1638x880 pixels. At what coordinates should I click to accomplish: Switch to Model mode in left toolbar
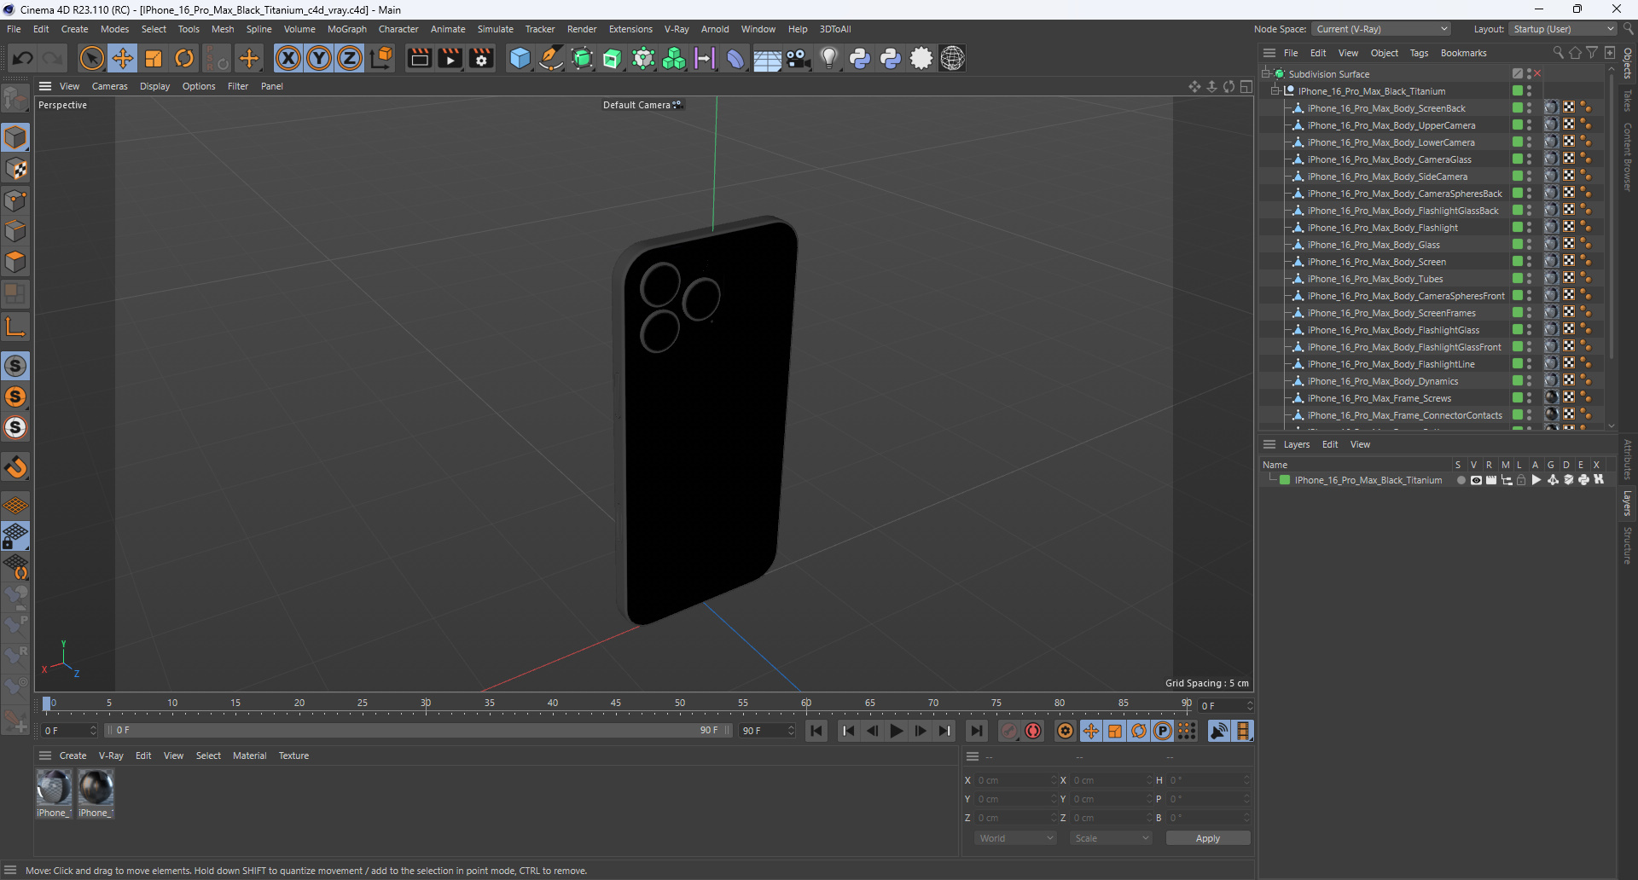15,138
